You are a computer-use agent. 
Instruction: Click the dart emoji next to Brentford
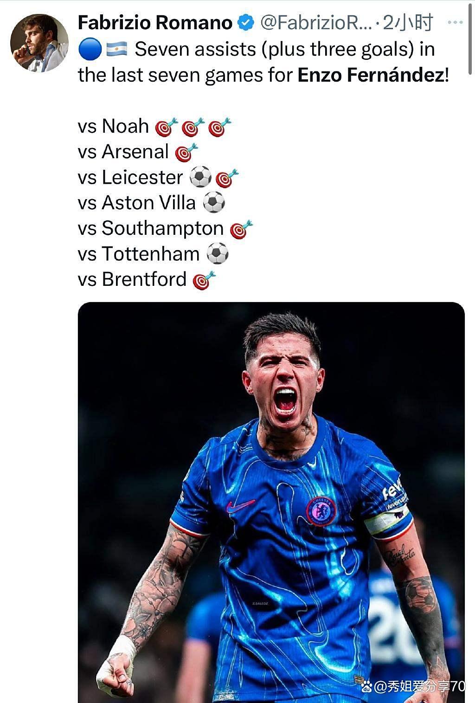click(204, 280)
